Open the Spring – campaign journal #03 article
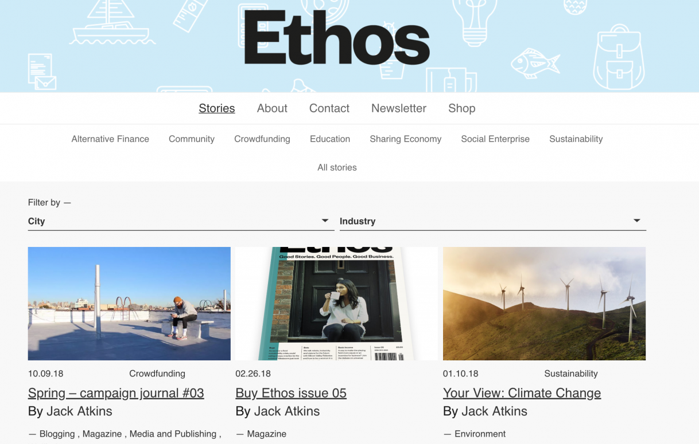This screenshot has width=699, height=444. point(116,393)
